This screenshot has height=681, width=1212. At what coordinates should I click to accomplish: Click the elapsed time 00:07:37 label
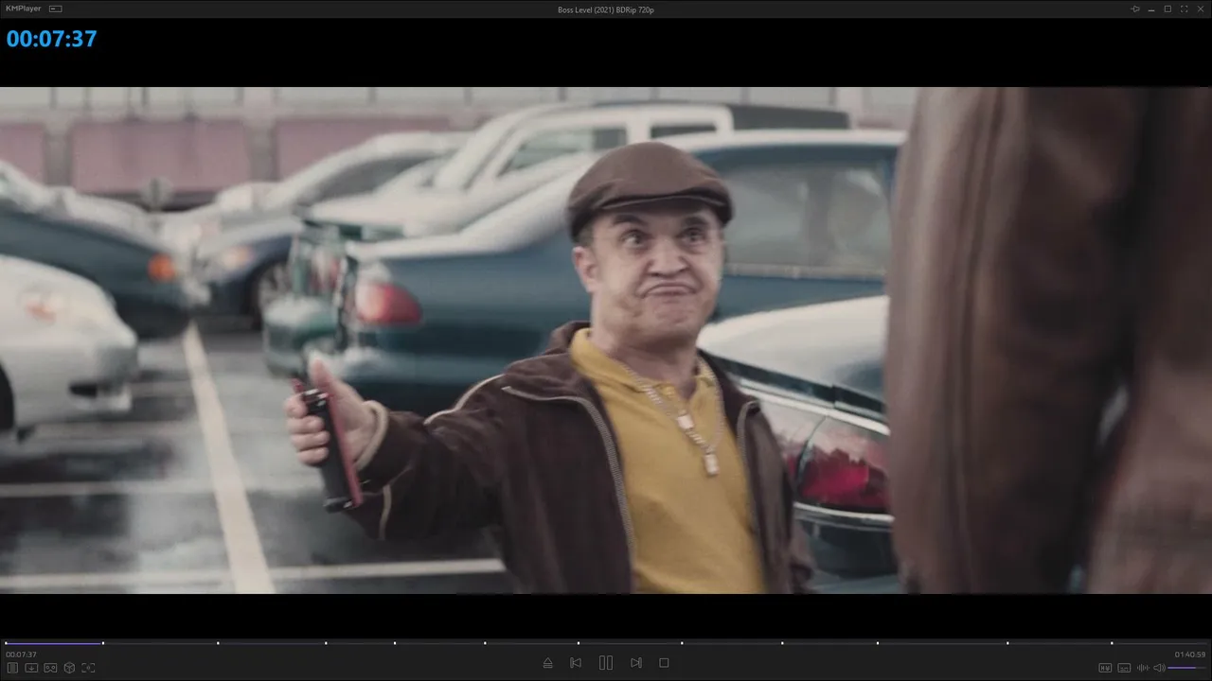coord(21,655)
